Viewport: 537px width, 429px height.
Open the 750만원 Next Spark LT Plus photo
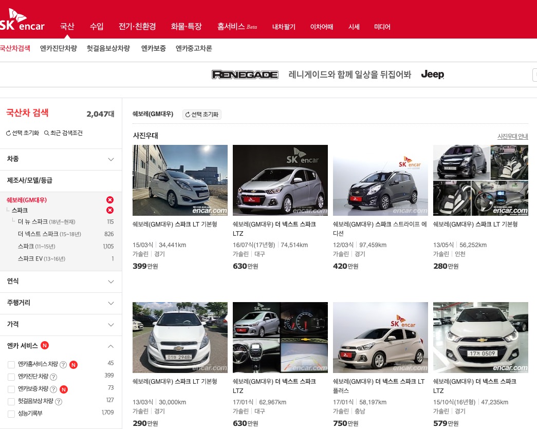tap(380, 337)
